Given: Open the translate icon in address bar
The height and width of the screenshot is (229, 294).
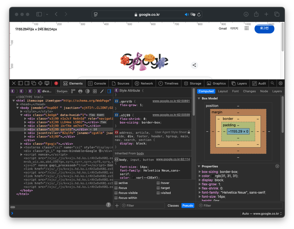Looking at the screenshot, I should (x=193, y=14).
